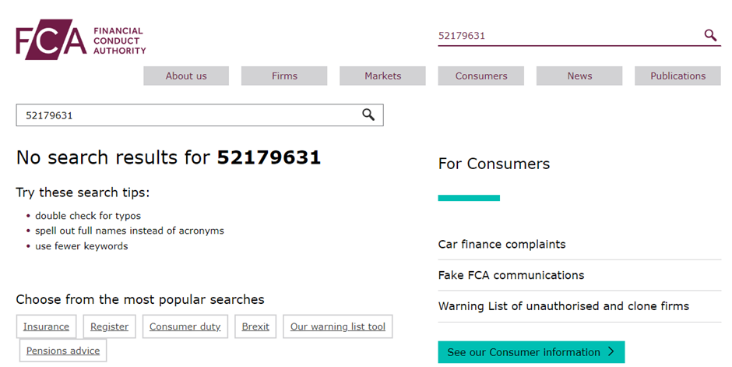Open the Markets menu

382,76
